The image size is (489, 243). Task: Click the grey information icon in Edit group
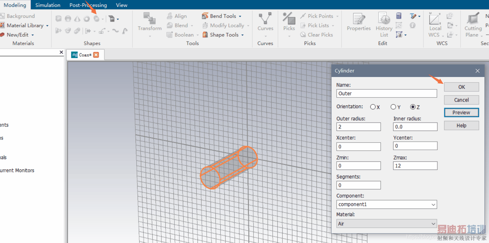(x=413, y=25)
